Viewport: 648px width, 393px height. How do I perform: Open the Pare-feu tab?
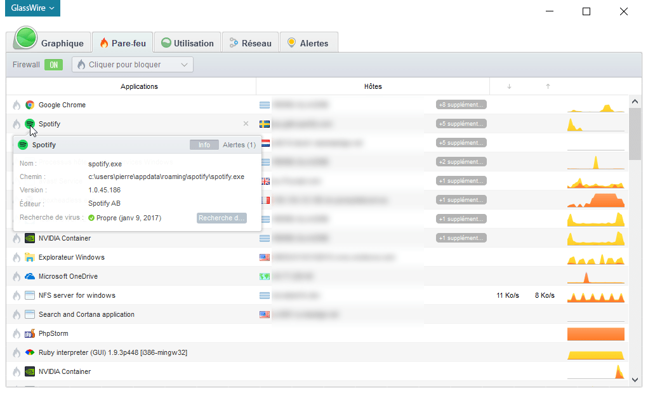(x=122, y=43)
